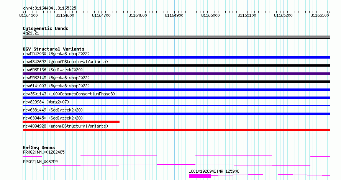This screenshot has height=180, width=341.
Task: Click ruler position 81165100
Action: point(247,15)
